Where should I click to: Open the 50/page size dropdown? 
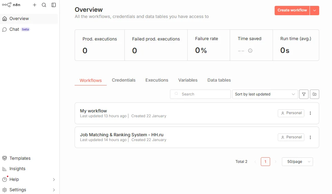297,161
